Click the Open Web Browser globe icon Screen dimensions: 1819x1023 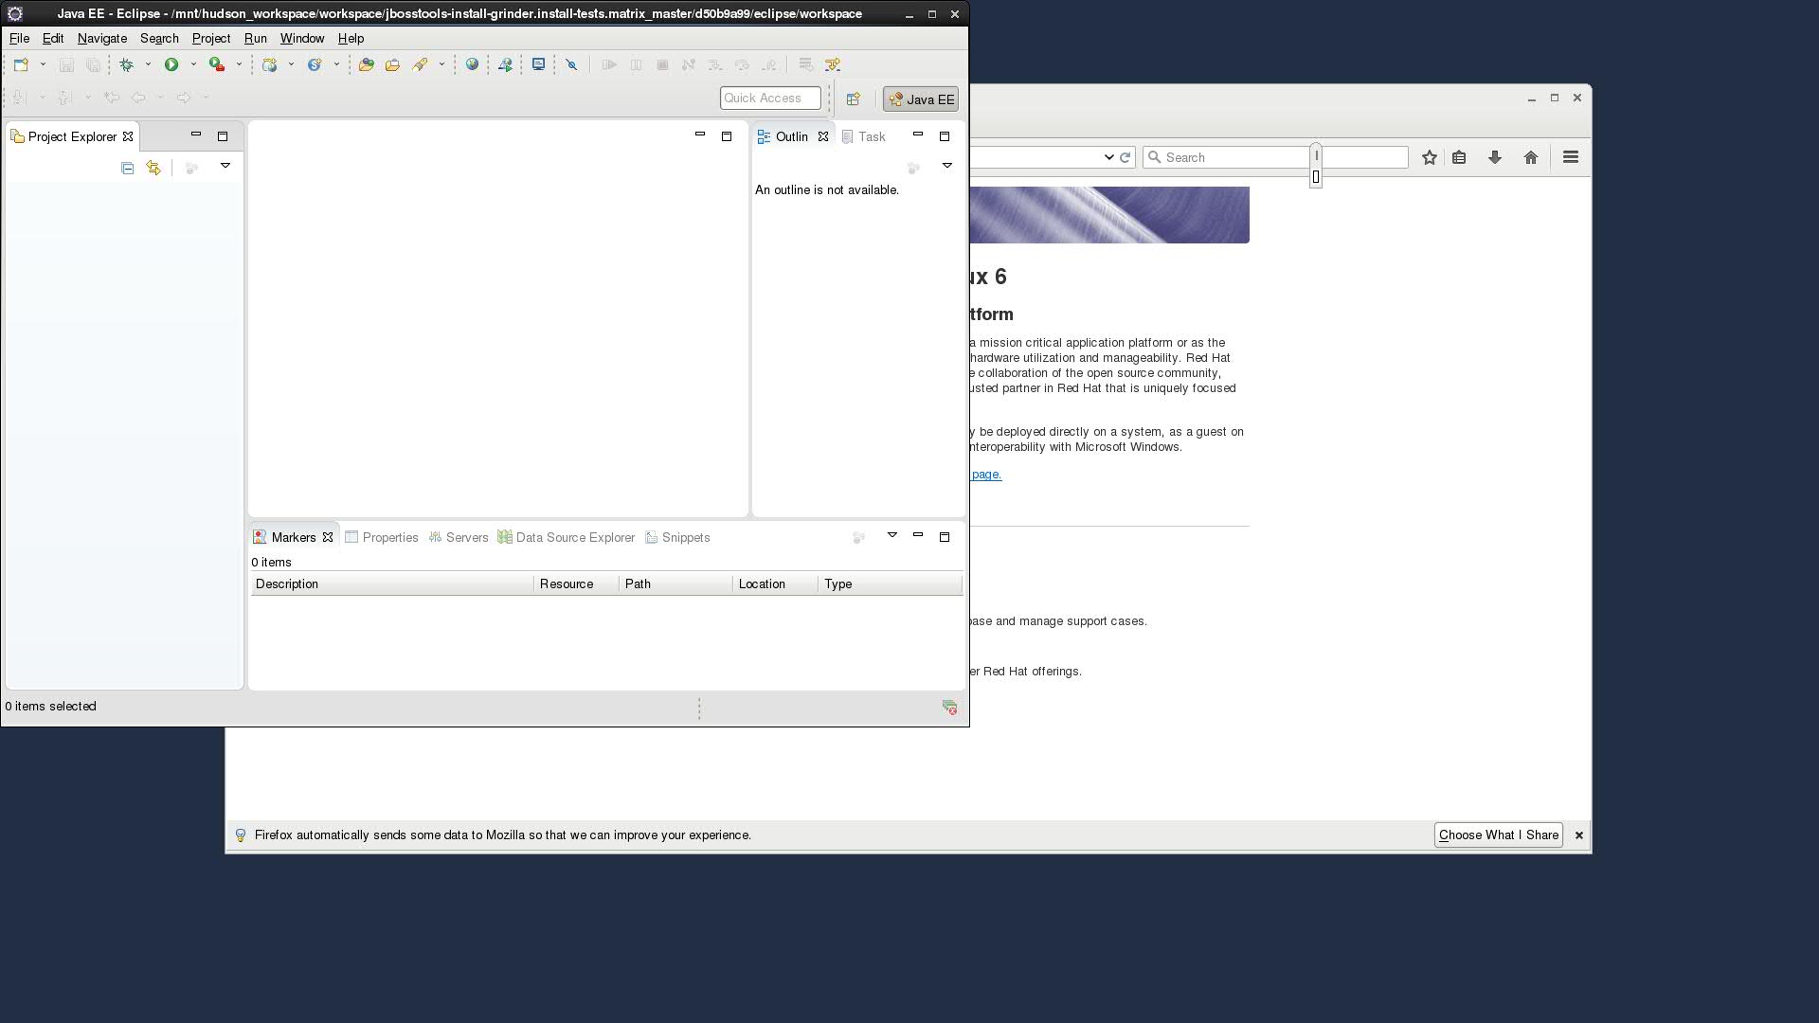pyautogui.click(x=473, y=64)
